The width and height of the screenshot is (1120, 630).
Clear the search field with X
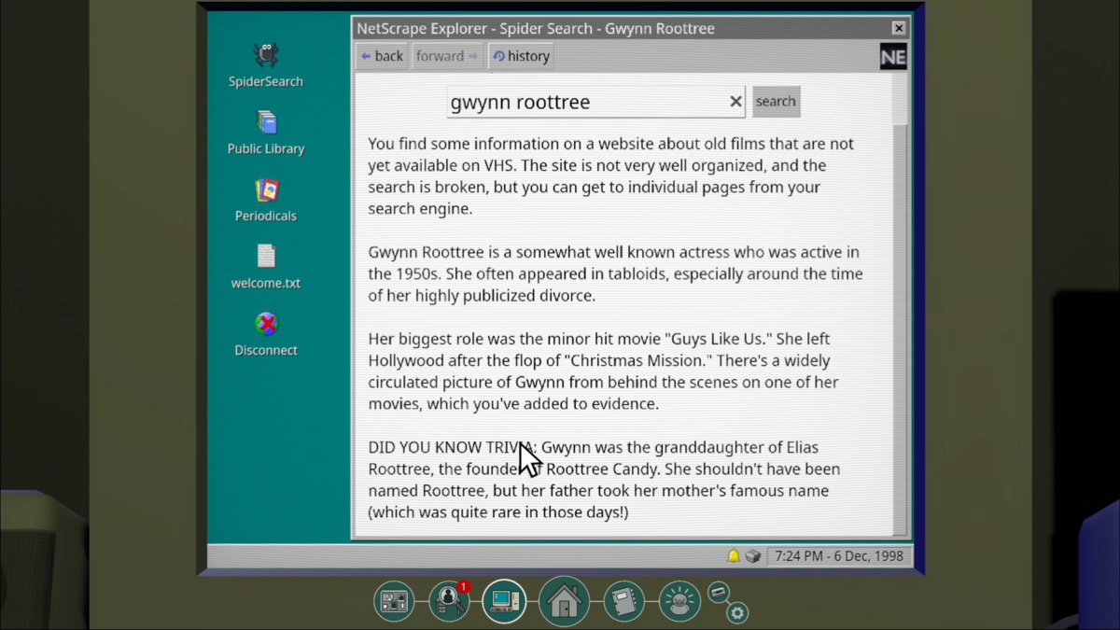coord(735,102)
